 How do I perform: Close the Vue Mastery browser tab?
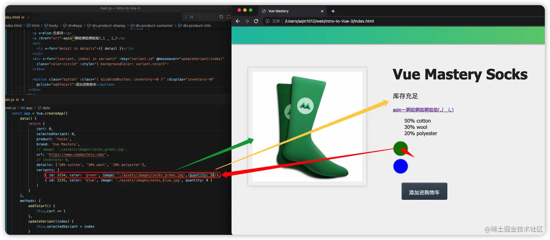(x=322, y=11)
